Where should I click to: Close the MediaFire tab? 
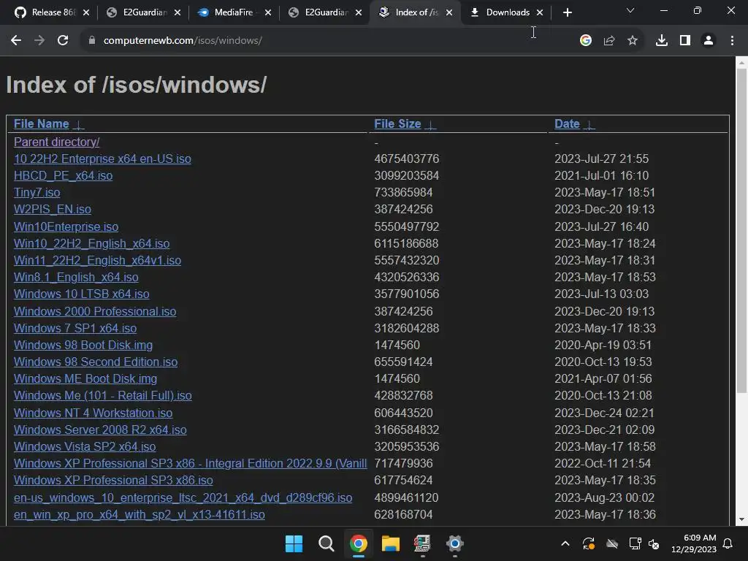coord(268,12)
